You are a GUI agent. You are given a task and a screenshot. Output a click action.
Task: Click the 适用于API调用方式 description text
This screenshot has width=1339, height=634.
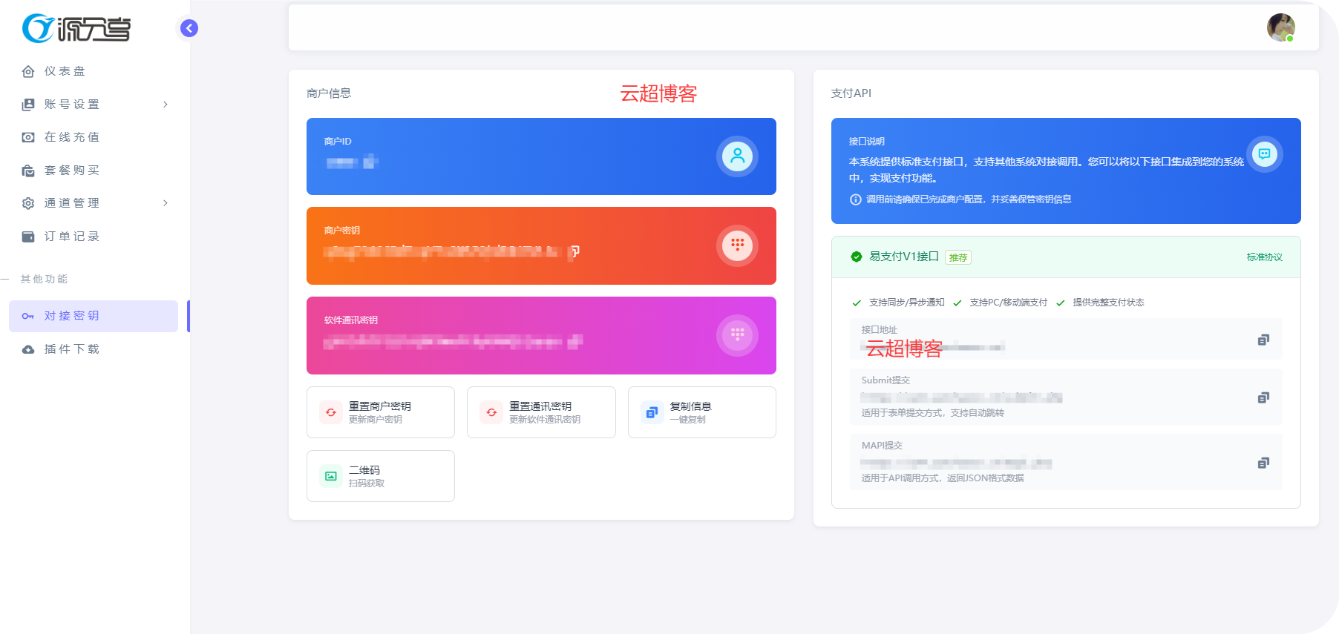pos(943,478)
